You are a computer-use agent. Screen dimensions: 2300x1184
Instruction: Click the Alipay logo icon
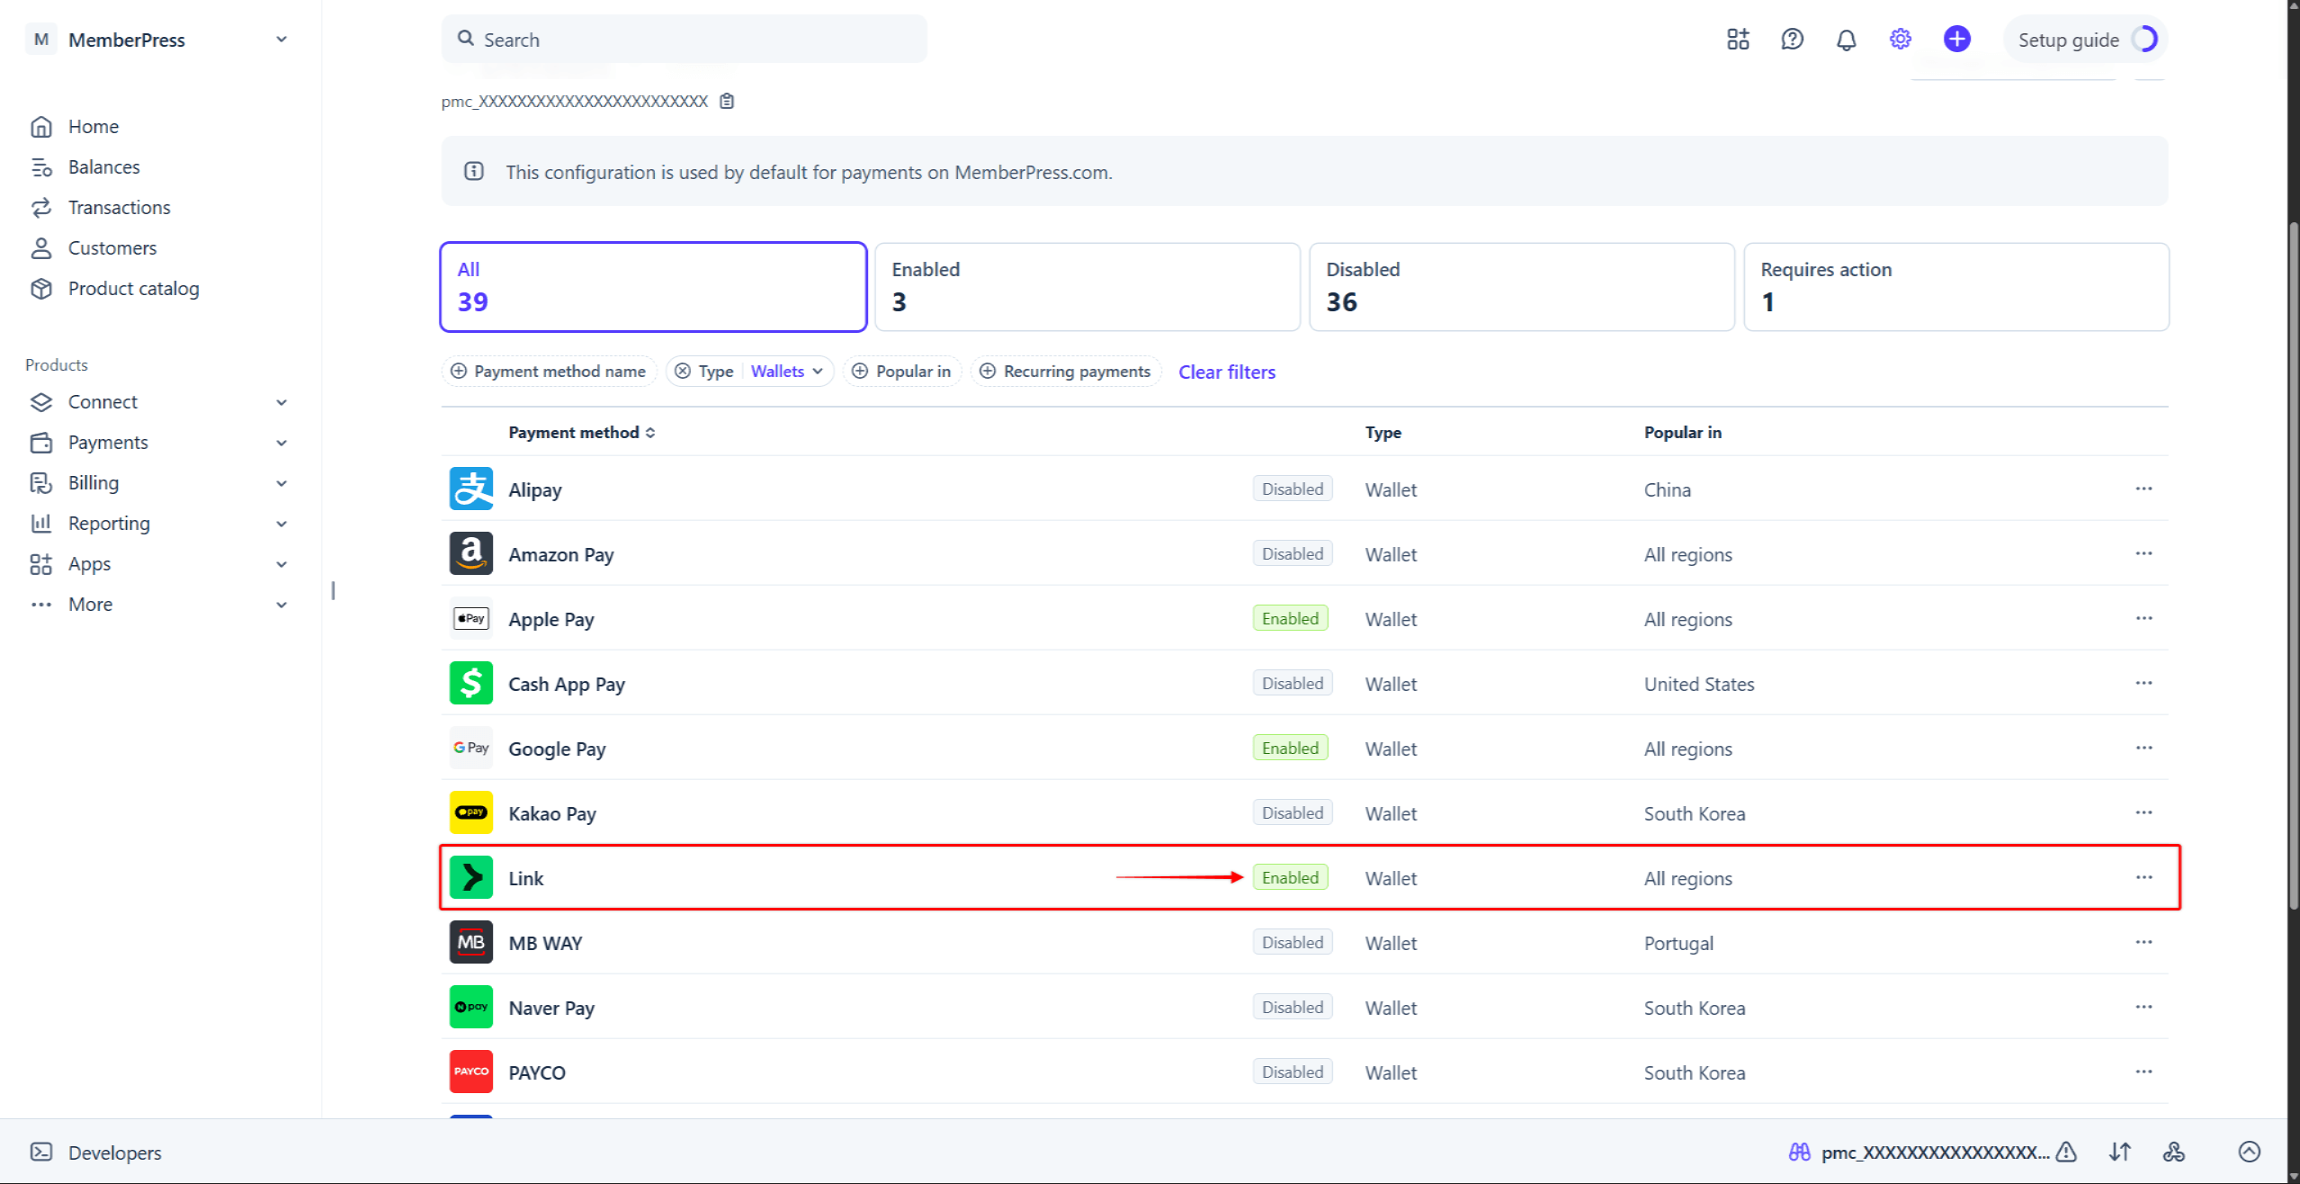pos(470,489)
